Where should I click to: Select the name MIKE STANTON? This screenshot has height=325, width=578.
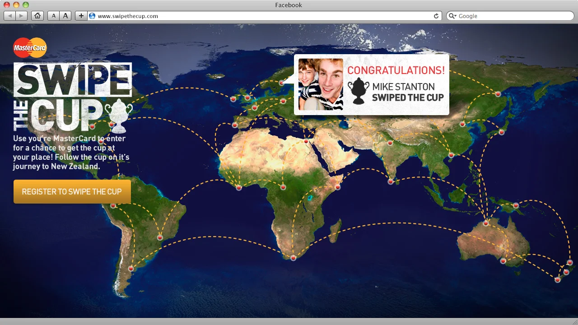pos(404,87)
